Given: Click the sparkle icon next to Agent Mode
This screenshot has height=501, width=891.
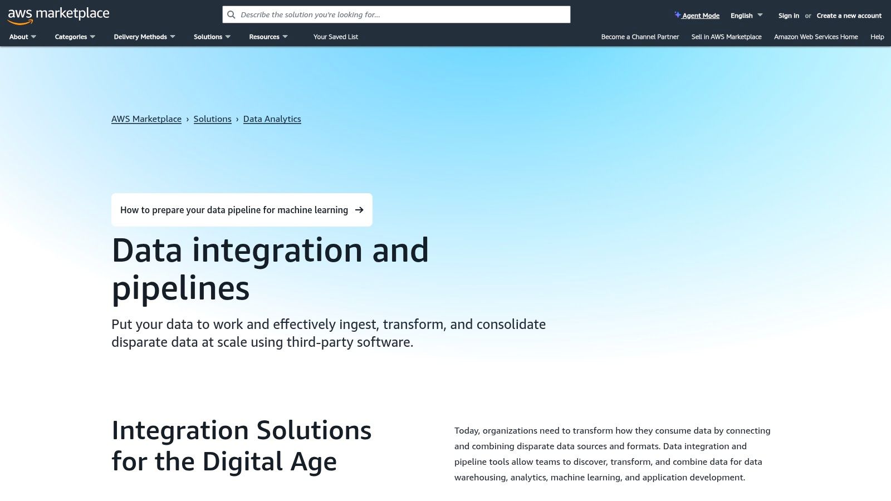Looking at the screenshot, I should 677,14.
